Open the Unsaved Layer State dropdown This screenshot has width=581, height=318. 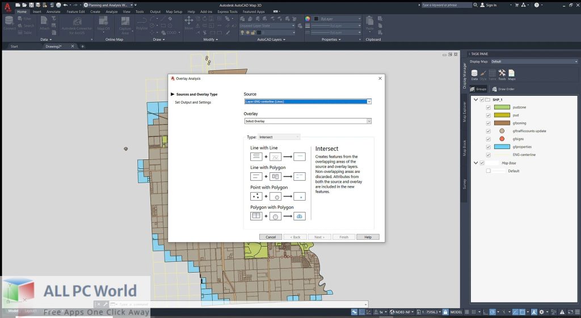click(x=267, y=26)
